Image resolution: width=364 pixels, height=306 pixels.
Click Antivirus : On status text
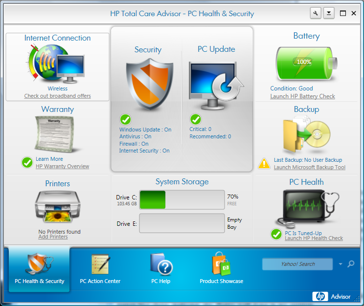click(x=136, y=136)
